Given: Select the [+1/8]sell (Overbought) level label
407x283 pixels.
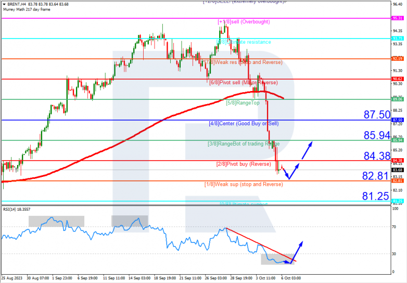Looking at the screenshot, I should (243, 22).
